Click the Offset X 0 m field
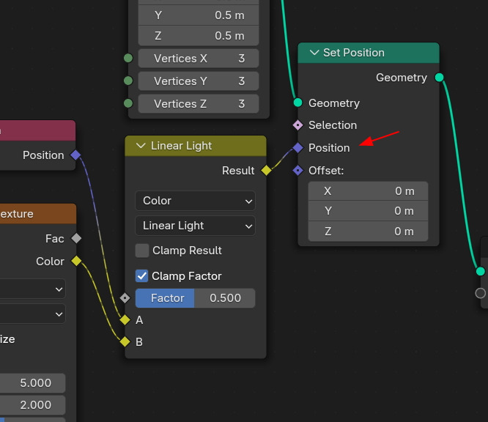The height and width of the screenshot is (422, 488). (368, 191)
